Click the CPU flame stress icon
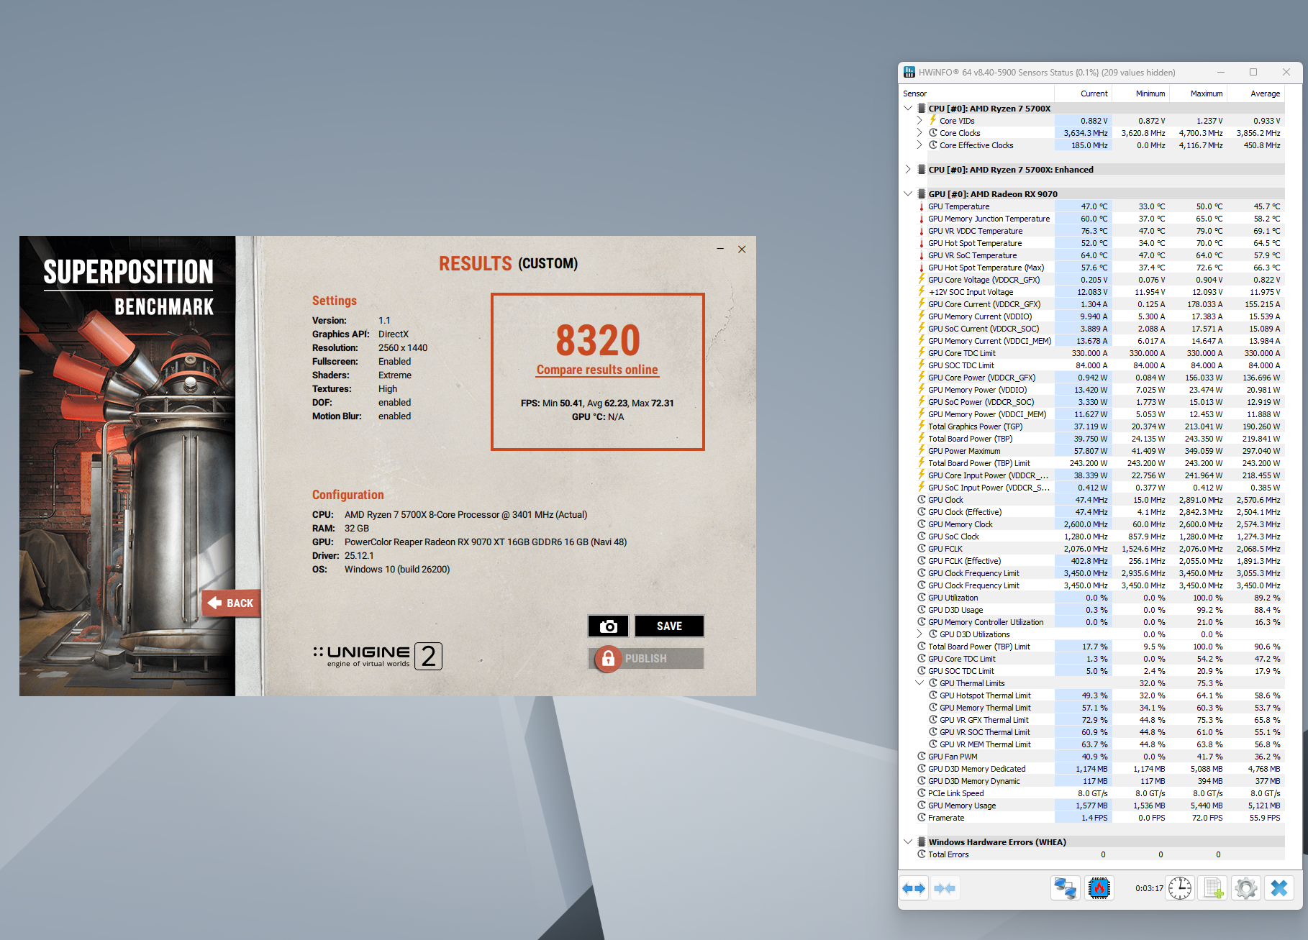 tap(1099, 888)
